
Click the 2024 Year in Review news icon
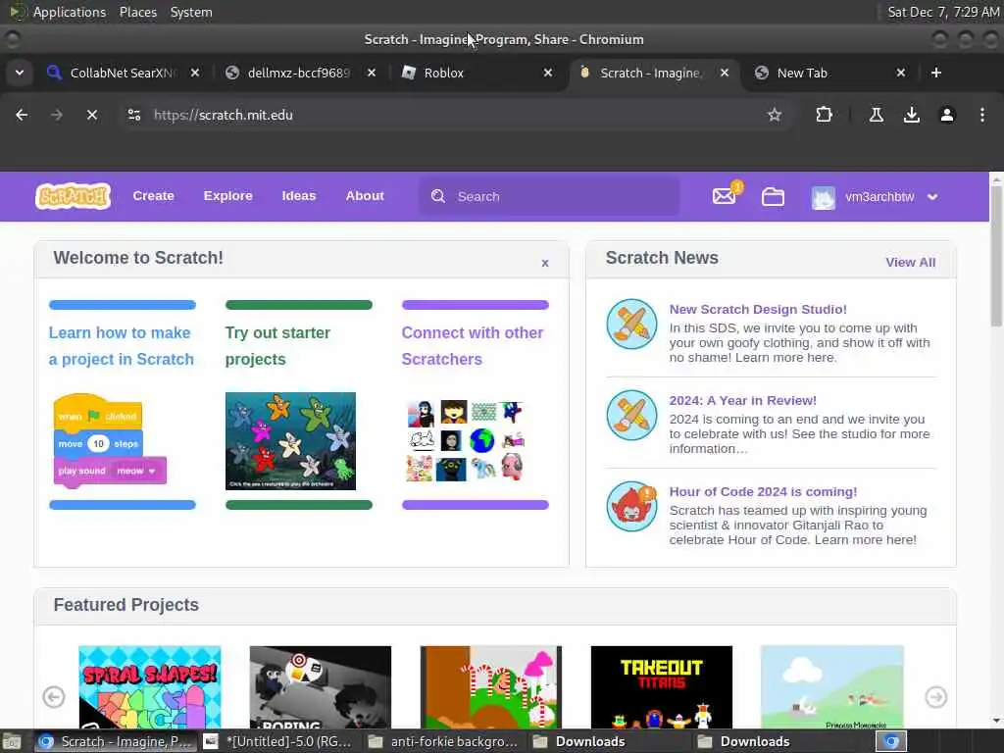coord(632,415)
